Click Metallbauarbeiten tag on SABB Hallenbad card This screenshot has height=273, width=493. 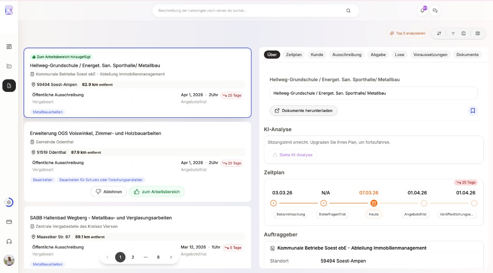48,264
